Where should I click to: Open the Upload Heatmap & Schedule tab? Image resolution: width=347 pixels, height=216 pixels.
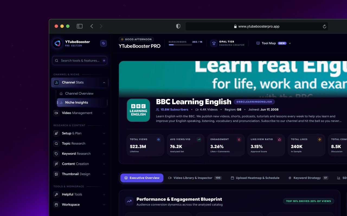pyautogui.click(x=255, y=178)
